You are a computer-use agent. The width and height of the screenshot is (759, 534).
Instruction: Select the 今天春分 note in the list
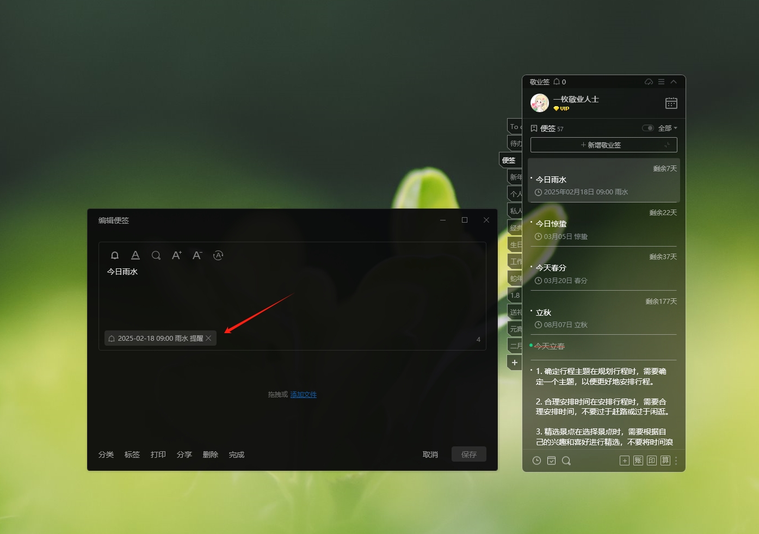[604, 269]
